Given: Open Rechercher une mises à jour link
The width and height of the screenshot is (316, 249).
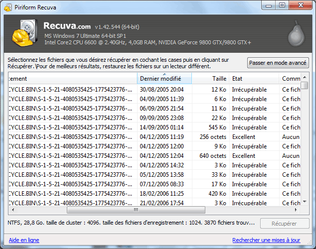Looking at the screenshot, I should pos(266,240).
